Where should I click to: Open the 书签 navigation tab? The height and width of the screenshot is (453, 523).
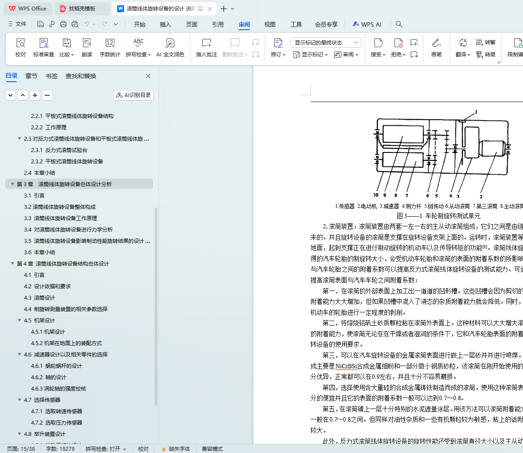(52, 76)
